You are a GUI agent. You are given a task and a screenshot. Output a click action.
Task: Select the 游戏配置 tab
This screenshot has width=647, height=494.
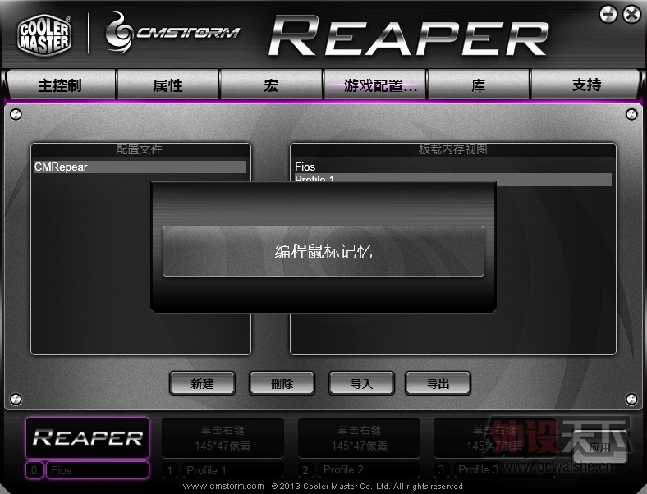(375, 85)
